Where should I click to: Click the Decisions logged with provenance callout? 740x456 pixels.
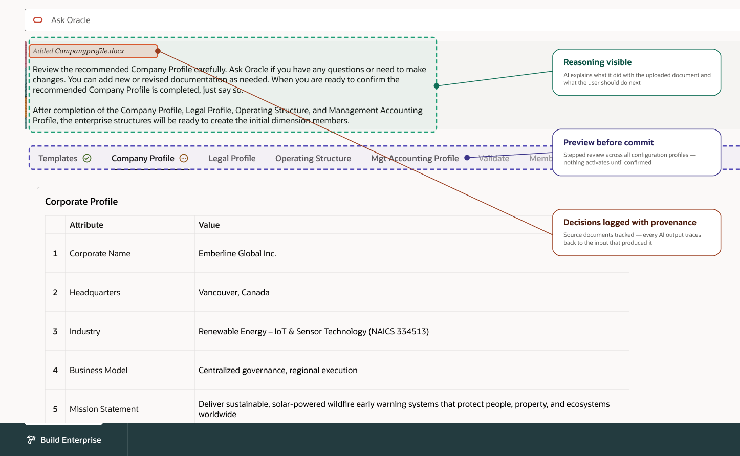click(636, 232)
